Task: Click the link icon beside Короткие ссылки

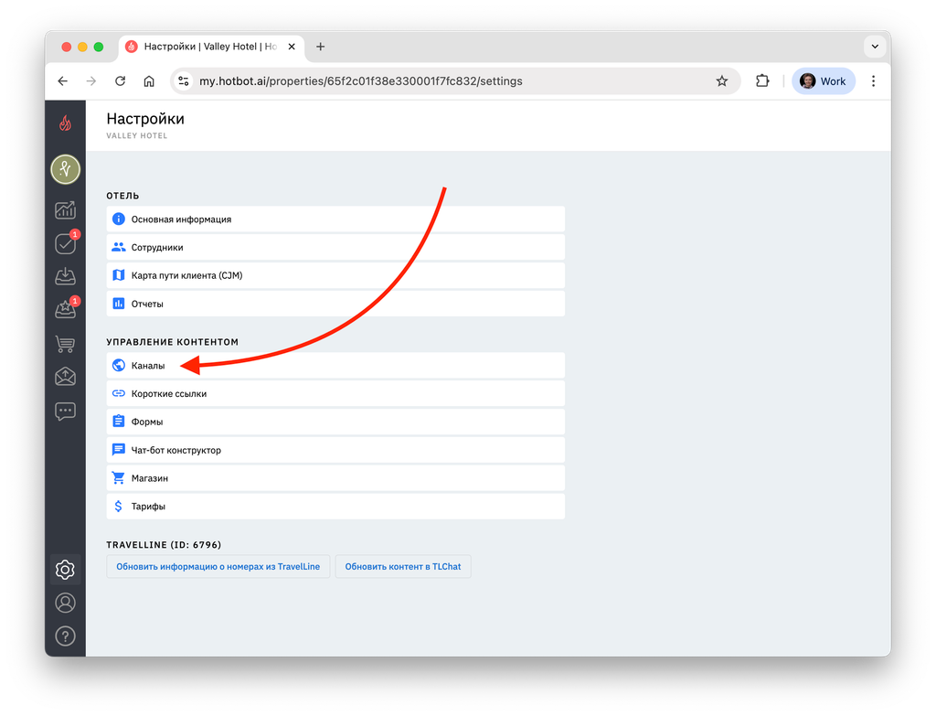Action: [x=118, y=393]
